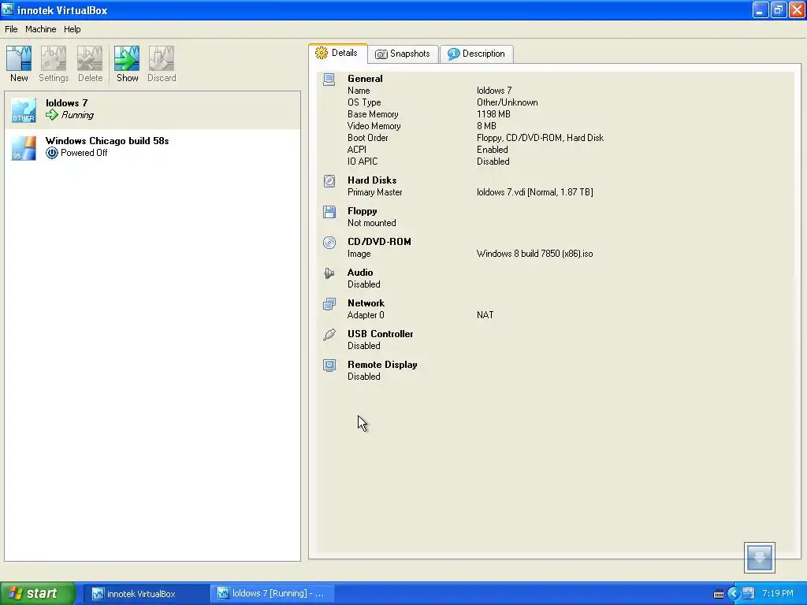Click the 'NAT' network adapter value
807x605 pixels.
click(x=485, y=315)
